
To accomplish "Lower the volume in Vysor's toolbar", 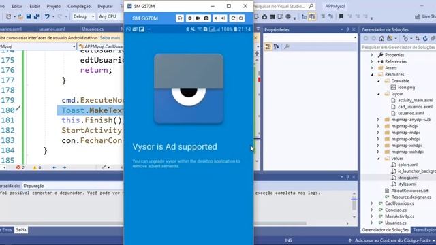I will click(x=216, y=18).
